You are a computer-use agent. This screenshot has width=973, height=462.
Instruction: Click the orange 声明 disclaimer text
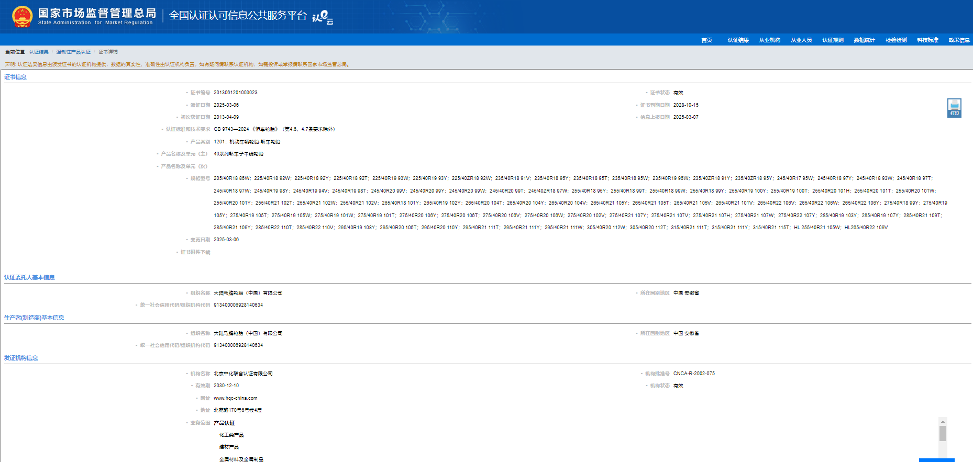click(178, 64)
